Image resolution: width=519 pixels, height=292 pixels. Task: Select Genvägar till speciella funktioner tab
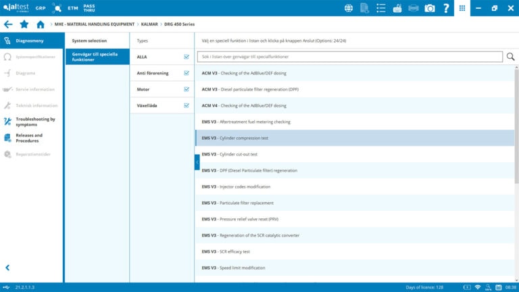[97, 57]
